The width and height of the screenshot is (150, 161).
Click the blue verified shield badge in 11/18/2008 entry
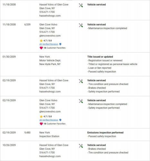tap(60, 44)
